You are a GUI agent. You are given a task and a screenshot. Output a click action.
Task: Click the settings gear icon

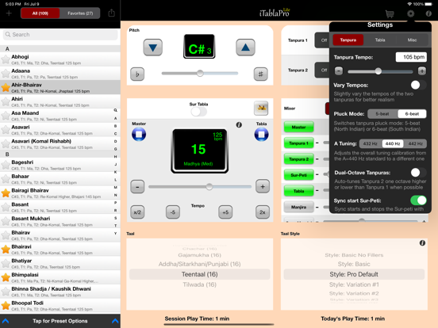click(x=411, y=13)
